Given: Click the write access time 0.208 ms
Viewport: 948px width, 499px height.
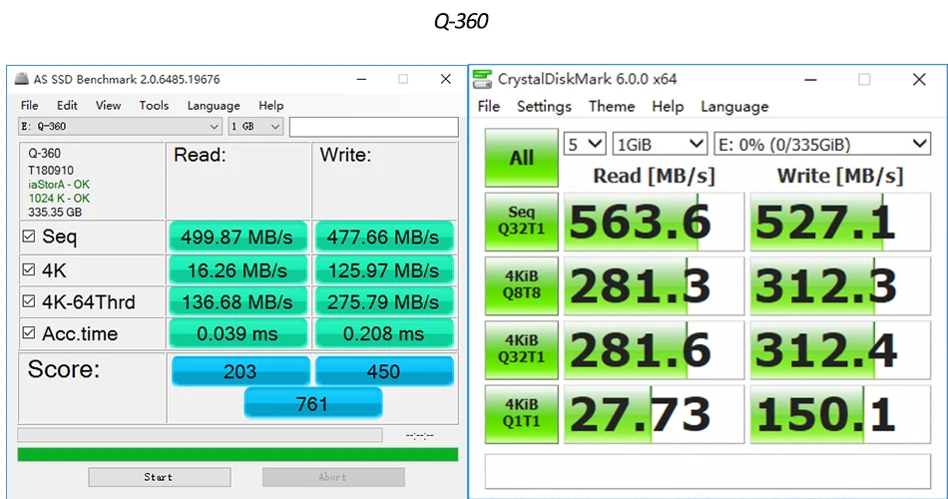Looking at the screenshot, I should point(384,333).
